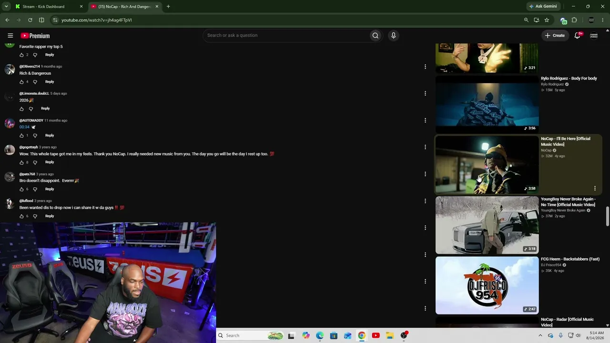The image size is (610, 343).
Task: Close the NoCap YouTube tab
Action: [x=157, y=7]
